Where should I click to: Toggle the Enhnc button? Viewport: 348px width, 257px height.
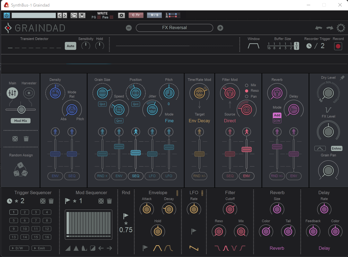coord(337,148)
